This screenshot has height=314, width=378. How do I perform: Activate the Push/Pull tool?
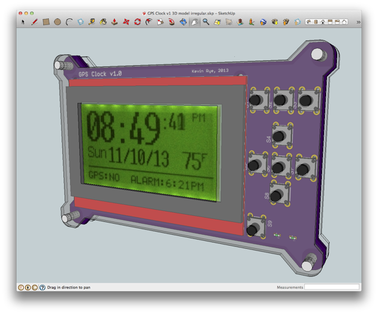115,22
